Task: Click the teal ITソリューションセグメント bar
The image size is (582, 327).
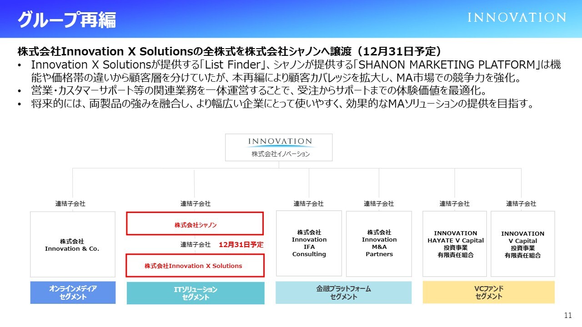Action: (x=195, y=293)
